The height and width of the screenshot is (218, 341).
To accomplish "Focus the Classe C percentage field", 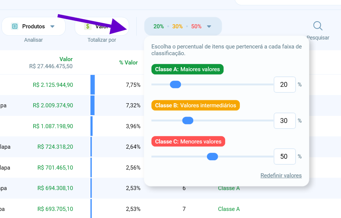I will point(284,157).
